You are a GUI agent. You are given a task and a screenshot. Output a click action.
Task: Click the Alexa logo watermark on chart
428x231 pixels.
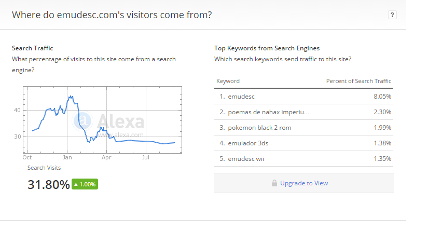tap(108, 121)
